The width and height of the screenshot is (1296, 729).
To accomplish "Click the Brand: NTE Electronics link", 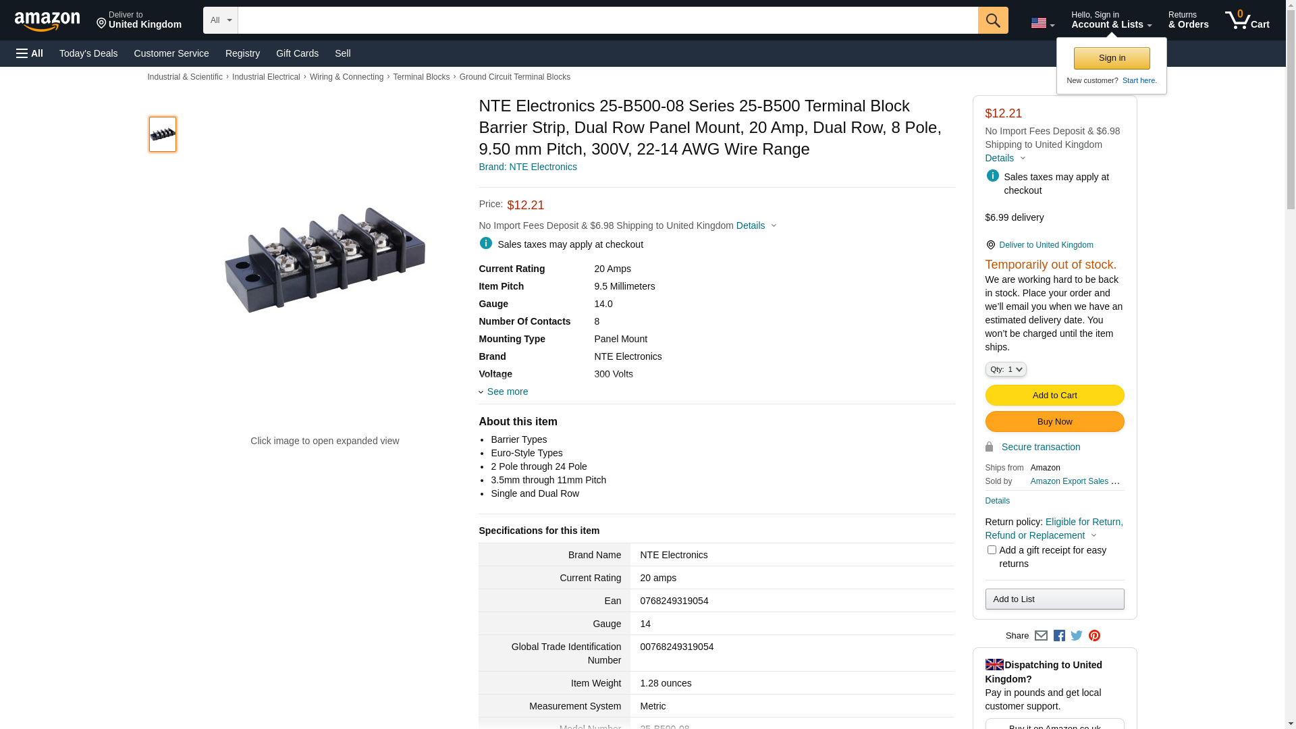I will point(527,167).
